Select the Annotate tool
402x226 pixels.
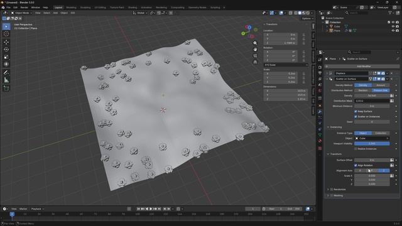pos(6,73)
